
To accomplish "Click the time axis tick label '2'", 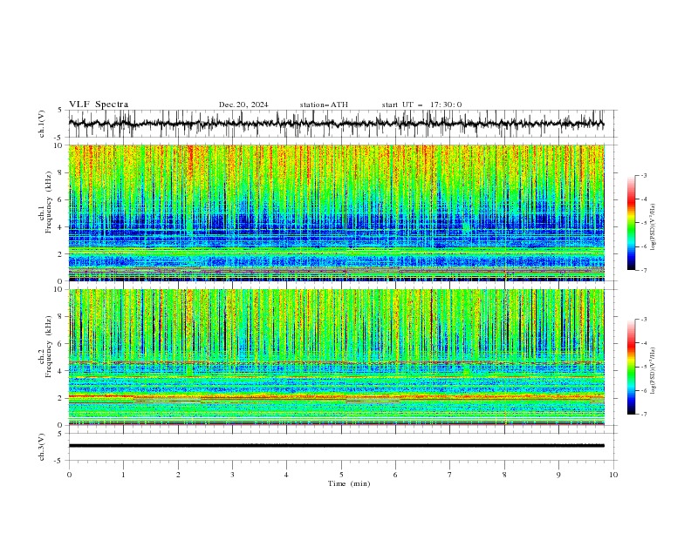I will click(x=178, y=475).
